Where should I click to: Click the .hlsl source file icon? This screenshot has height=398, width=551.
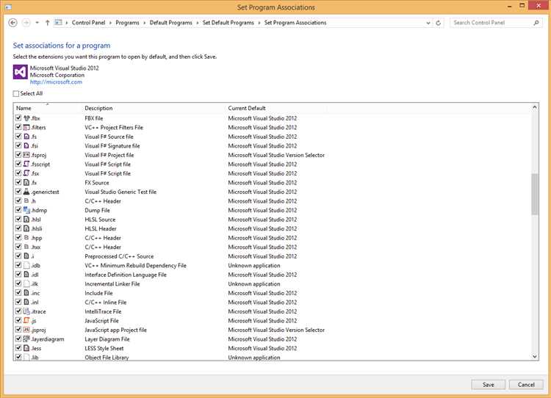[26, 220]
